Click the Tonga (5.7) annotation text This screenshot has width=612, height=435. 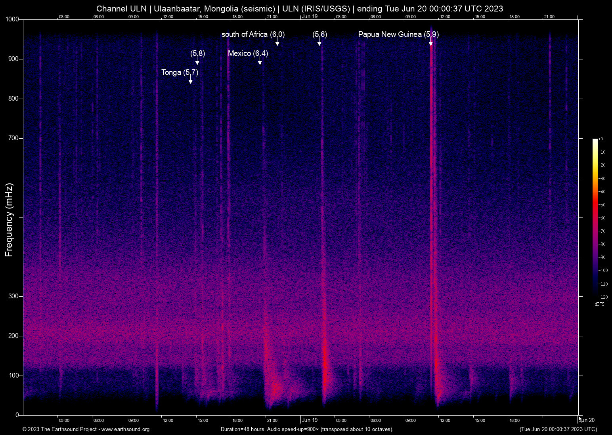180,72
